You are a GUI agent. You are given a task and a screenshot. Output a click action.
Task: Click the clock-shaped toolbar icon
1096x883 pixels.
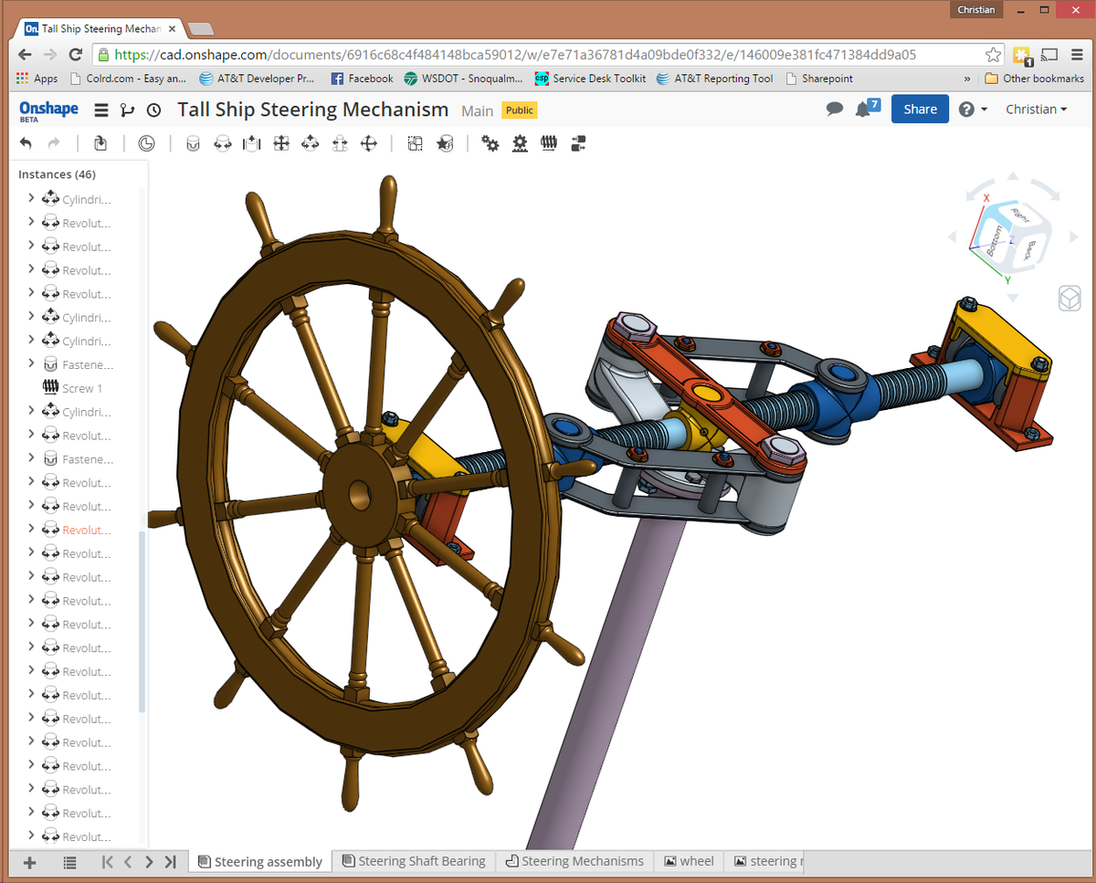click(x=146, y=143)
